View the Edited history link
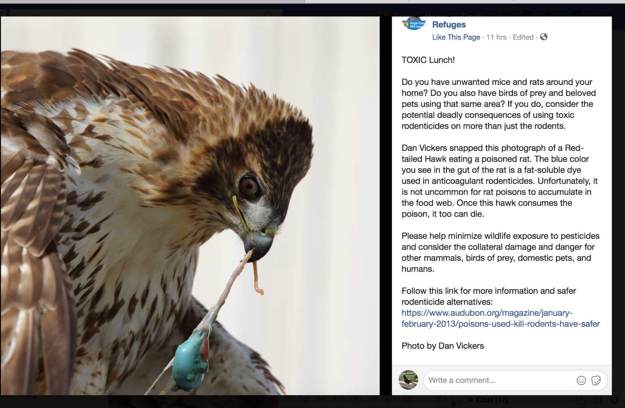Viewport: 625px width, 408px height. pyautogui.click(x=523, y=37)
